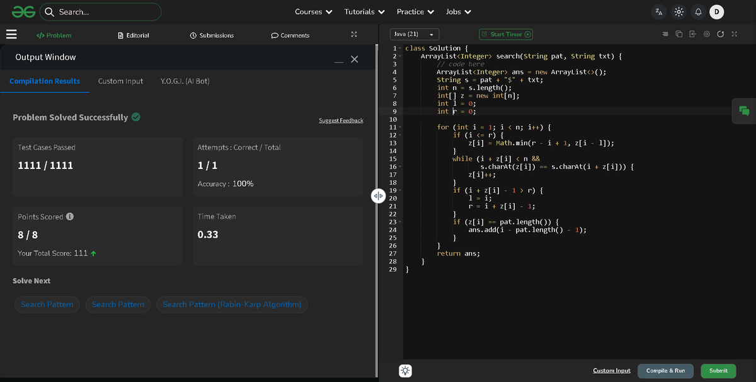The height and width of the screenshot is (382, 756).
Task: Open editor settings gear
Action: click(707, 34)
